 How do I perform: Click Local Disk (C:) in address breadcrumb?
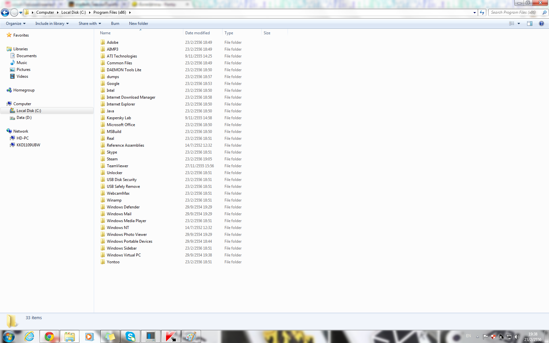[74, 12]
